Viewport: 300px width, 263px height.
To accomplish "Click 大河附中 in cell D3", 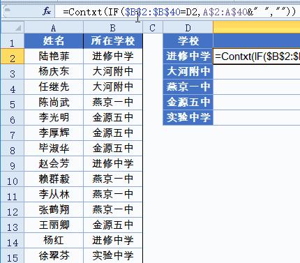I will click(188, 72).
